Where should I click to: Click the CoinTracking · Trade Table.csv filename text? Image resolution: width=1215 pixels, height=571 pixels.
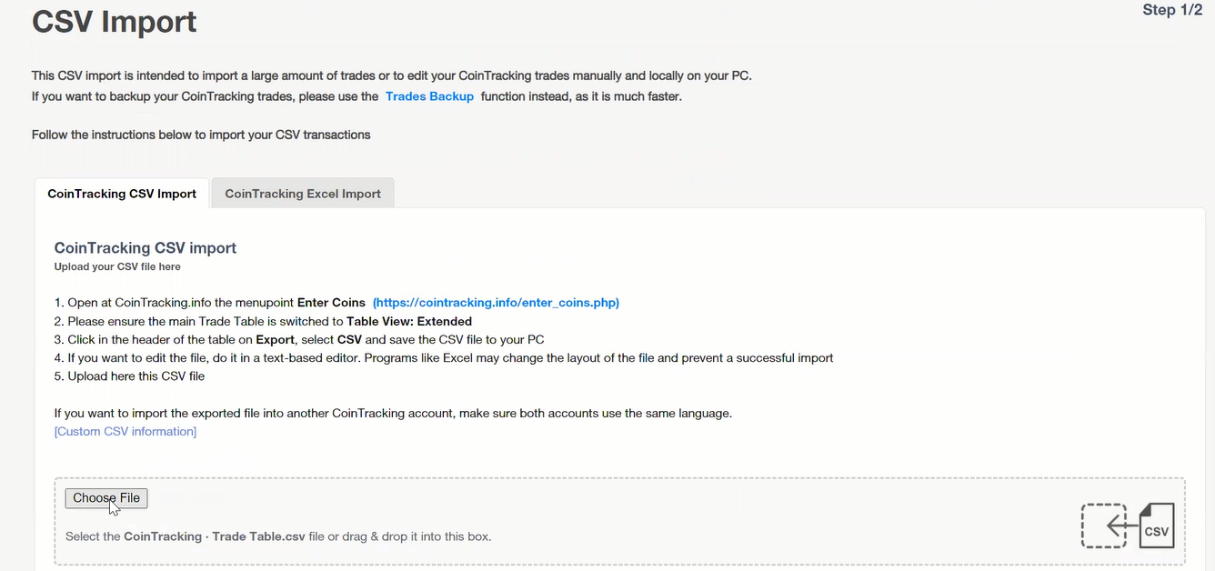[214, 536]
